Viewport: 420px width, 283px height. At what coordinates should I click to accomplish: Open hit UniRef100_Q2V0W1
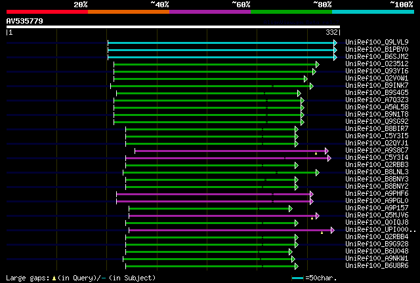coord(377,79)
